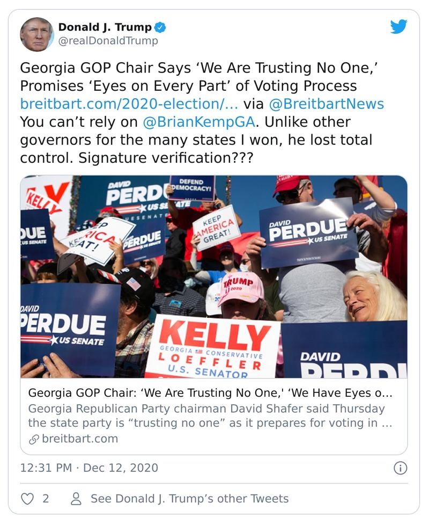The height and width of the screenshot is (525, 429).
Task: Open the profile avatar picture
Action: (x=37, y=34)
